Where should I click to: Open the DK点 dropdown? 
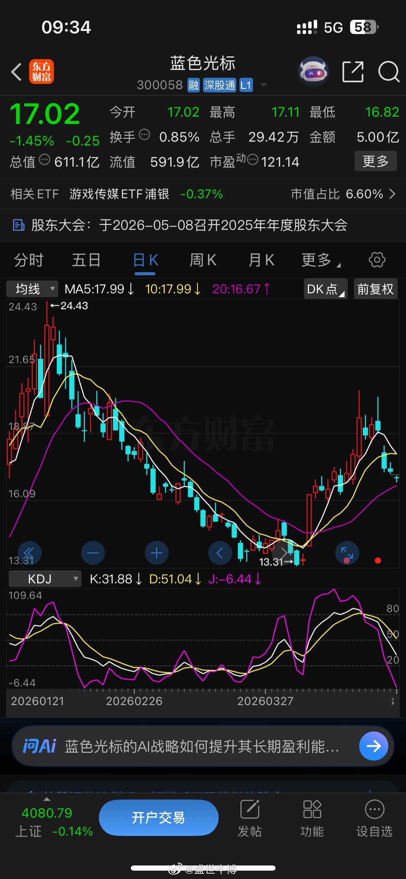[325, 289]
